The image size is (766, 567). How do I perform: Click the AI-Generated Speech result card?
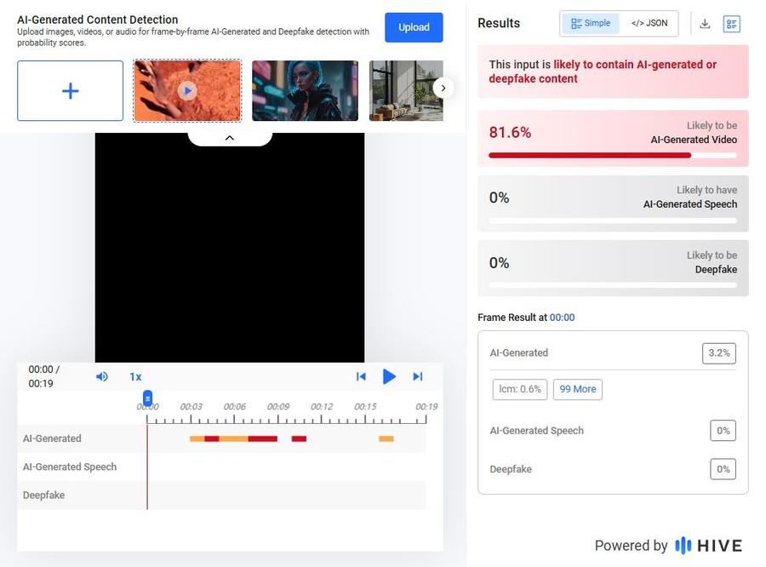613,203
